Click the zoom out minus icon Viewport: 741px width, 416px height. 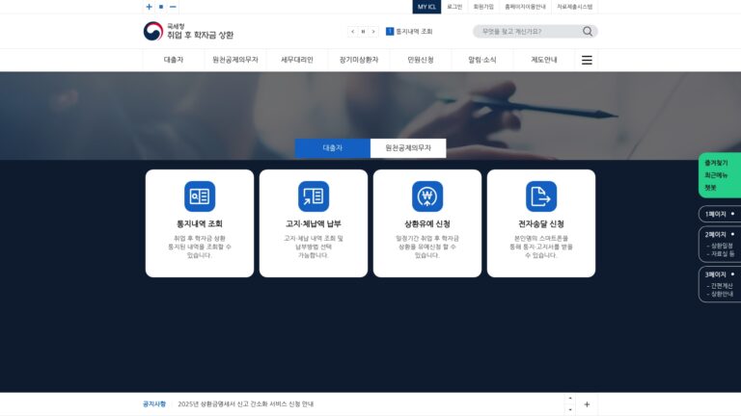[x=173, y=7]
